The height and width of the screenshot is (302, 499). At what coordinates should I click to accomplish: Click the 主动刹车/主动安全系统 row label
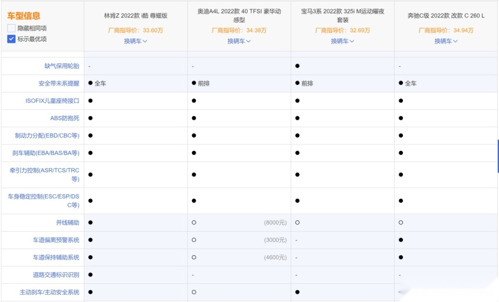pos(49,292)
